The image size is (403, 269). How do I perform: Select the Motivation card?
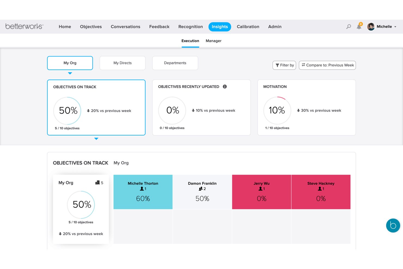[x=307, y=107]
